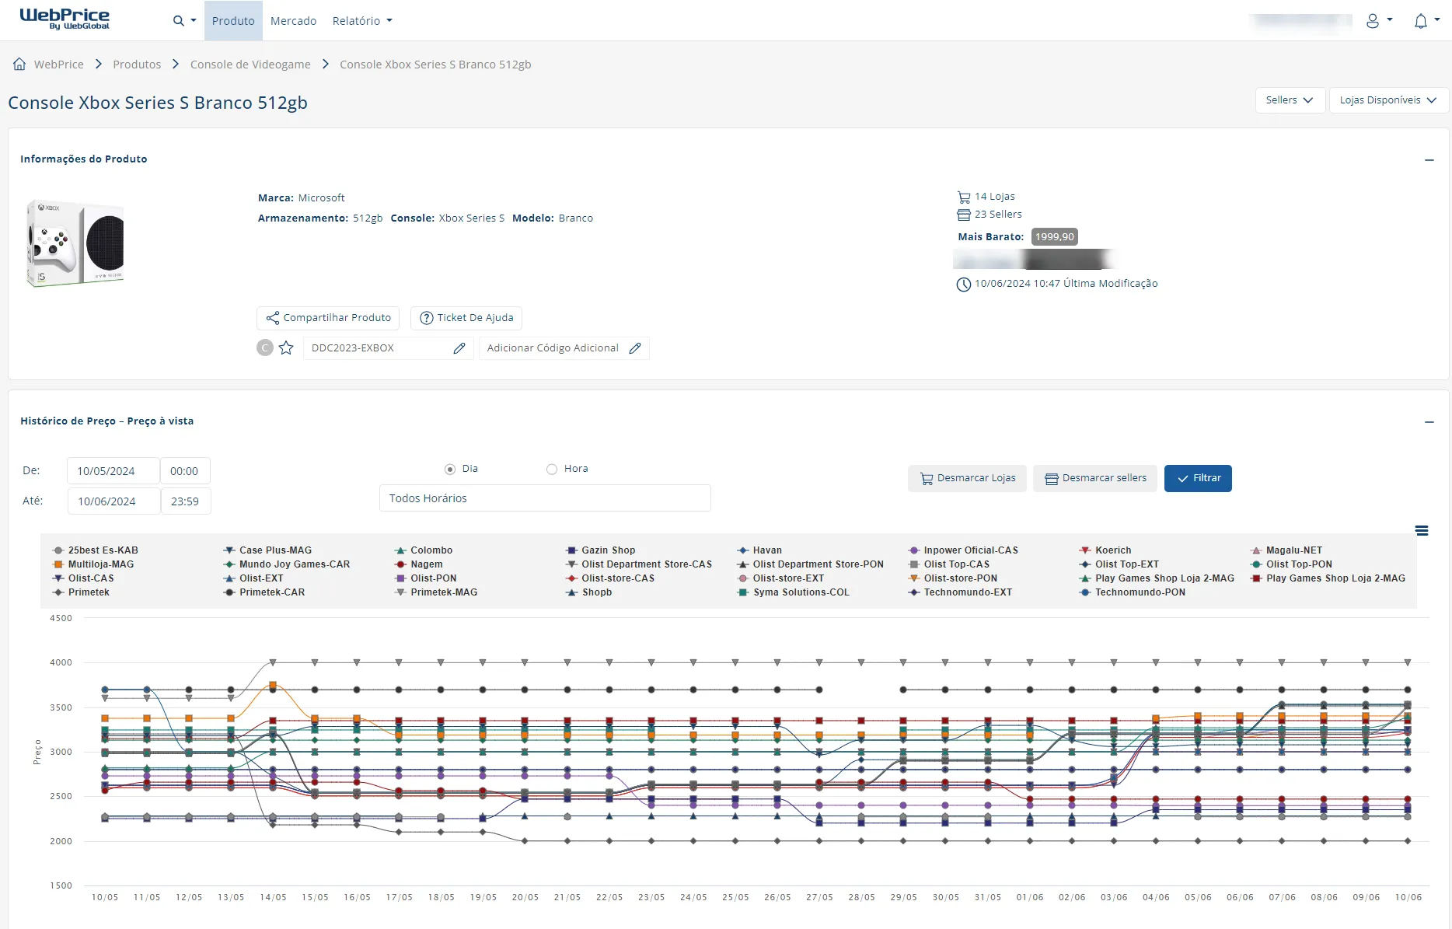Edit DDC2023-EXBOX code pencil icon
The width and height of the screenshot is (1452, 929).
(459, 348)
